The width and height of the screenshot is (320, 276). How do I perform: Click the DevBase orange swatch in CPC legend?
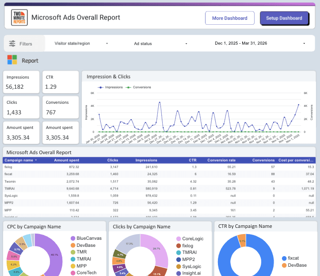(x=73, y=245)
